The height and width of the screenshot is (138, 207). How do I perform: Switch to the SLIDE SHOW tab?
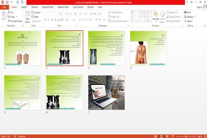tap(78, 7)
